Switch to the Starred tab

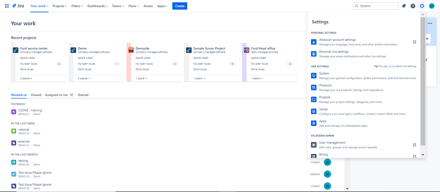tap(83, 95)
